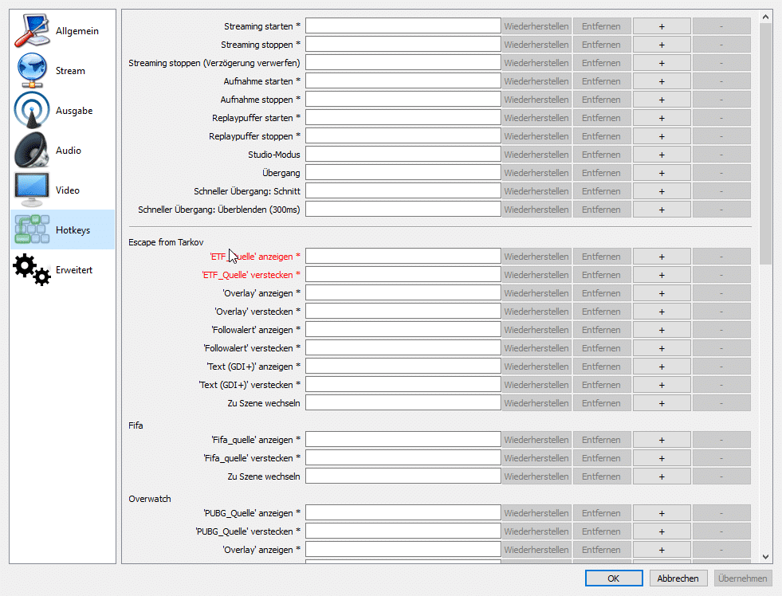
Task: Select the Video monitor icon
Action: click(x=32, y=190)
